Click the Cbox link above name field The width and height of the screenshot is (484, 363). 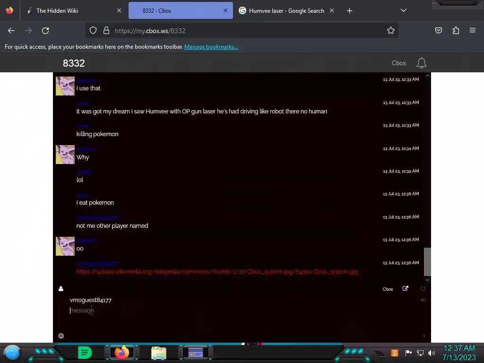388,289
